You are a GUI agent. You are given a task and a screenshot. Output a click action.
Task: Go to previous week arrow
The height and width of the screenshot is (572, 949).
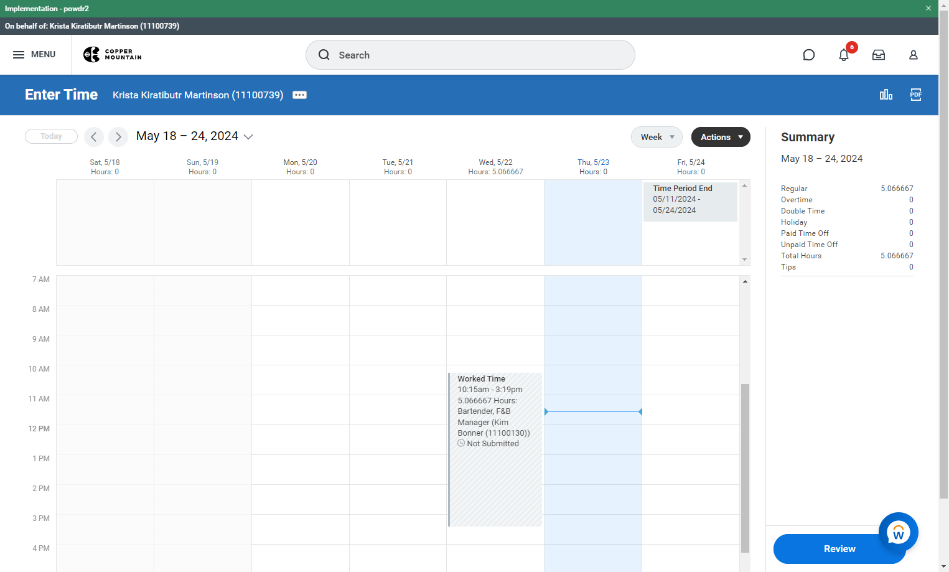point(93,136)
